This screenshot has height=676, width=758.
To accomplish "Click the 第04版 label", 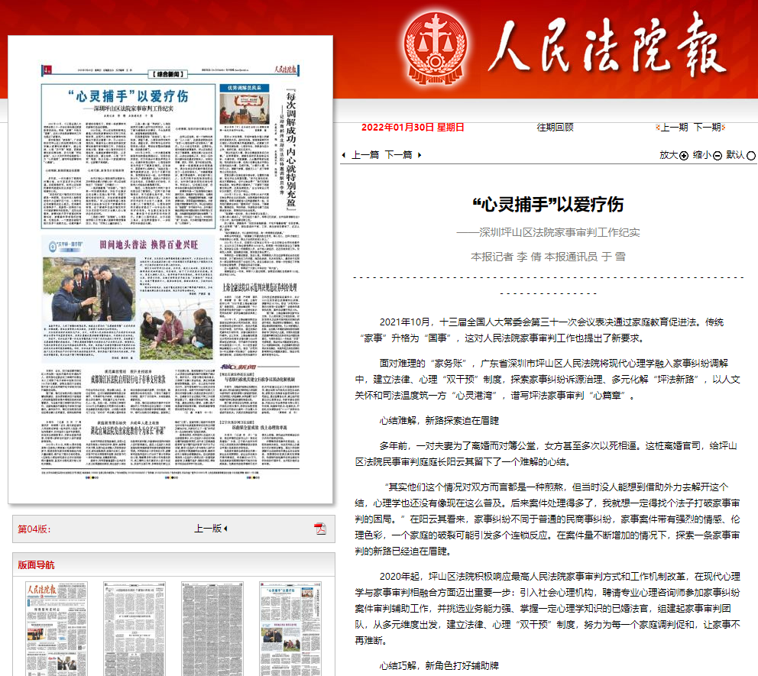I will tap(34, 529).
